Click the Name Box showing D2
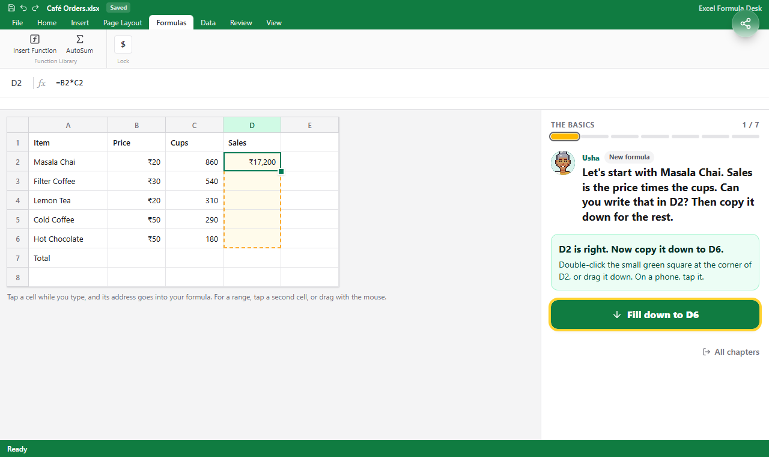The image size is (769, 457). point(16,83)
